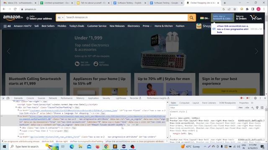
Task: Show more Styles pane tabs chevron
Action: [x=252, y=103]
